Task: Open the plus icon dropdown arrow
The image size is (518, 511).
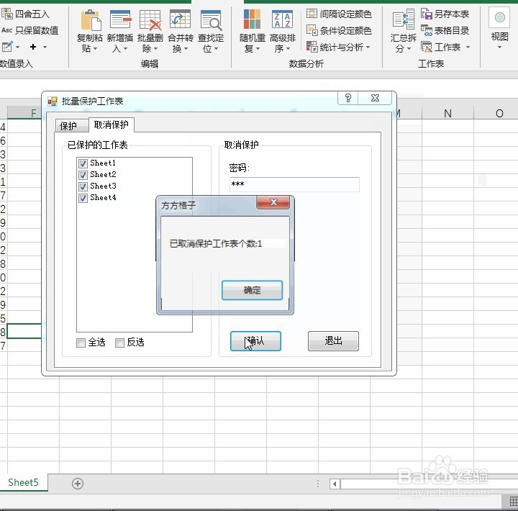Action: pyautogui.click(x=45, y=48)
